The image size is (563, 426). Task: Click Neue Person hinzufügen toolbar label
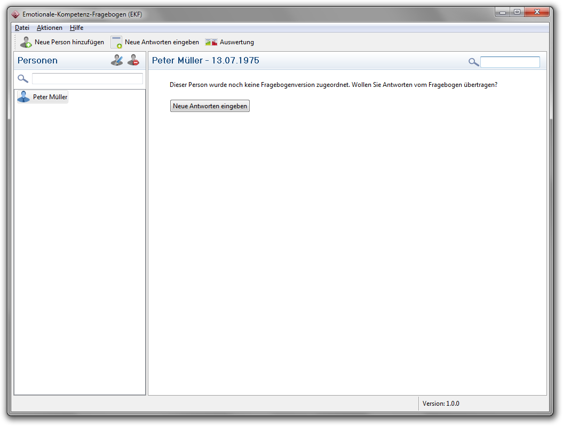pyautogui.click(x=69, y=42)
